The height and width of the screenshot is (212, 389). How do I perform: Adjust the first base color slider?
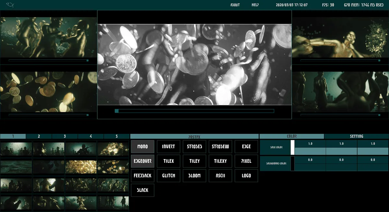(310, 151)
